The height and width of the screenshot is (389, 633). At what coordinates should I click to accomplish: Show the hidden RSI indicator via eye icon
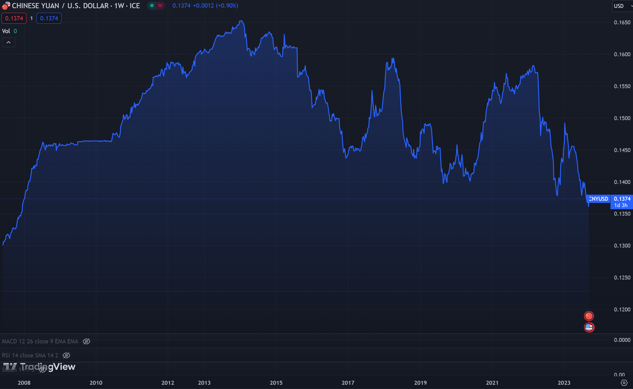(66, 355)
